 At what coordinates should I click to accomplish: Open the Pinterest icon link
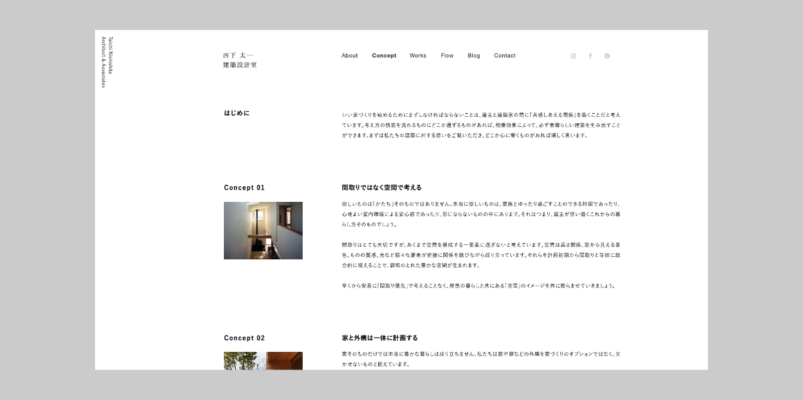coord(607,56)
